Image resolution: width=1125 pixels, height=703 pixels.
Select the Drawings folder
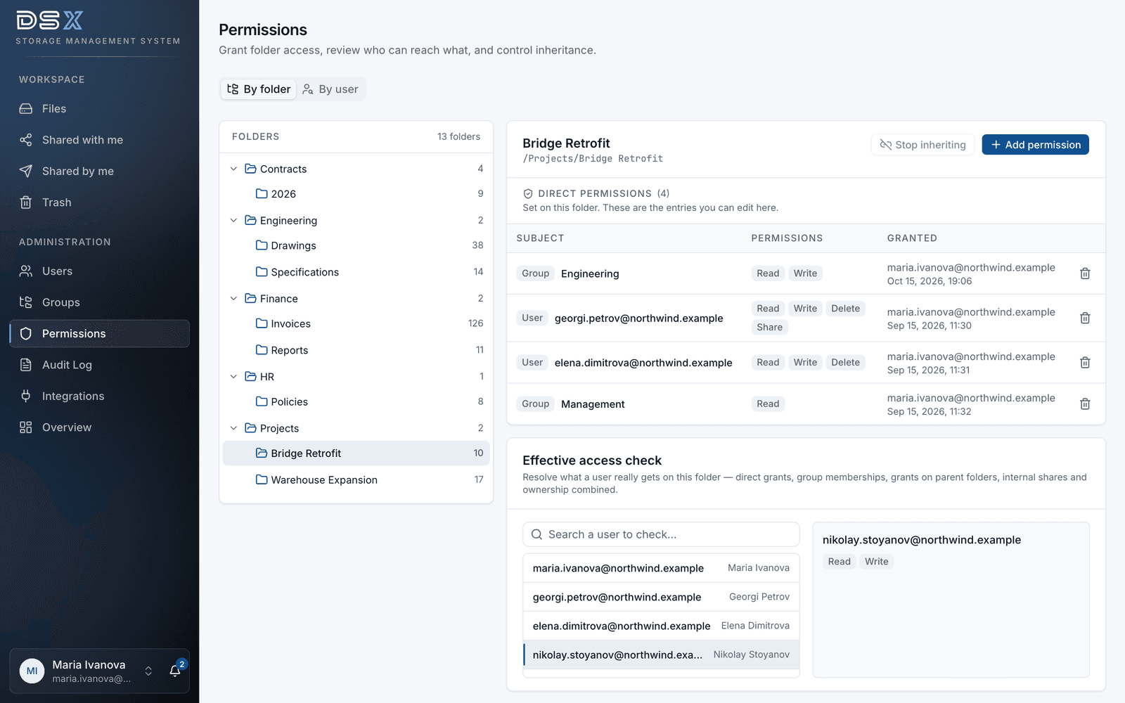coord(356,245)
